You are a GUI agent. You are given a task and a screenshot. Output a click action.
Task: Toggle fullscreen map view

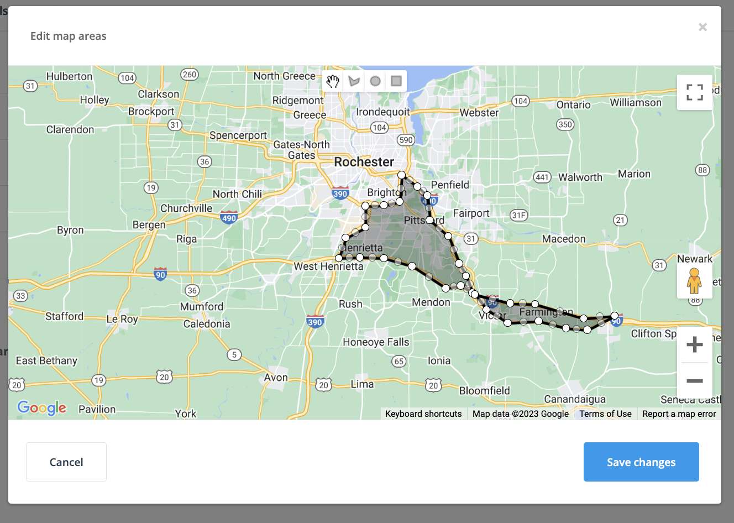tap(695, 92)
